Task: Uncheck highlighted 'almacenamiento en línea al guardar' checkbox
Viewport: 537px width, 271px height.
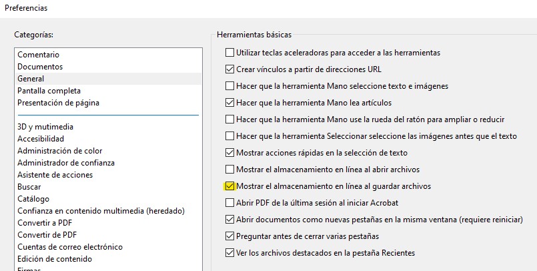Action: click(230, 186)
